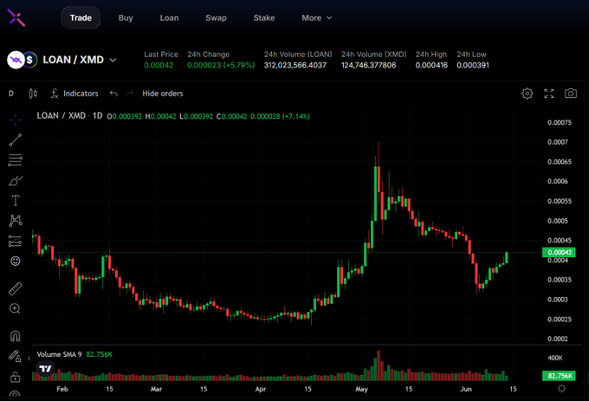Open the More navigation dropdown
The height and width of the screenshot is (401, 589).
pyautogui.click(x=317, y=18)
